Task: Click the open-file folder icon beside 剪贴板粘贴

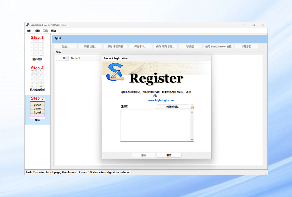Action: (192, 107)
